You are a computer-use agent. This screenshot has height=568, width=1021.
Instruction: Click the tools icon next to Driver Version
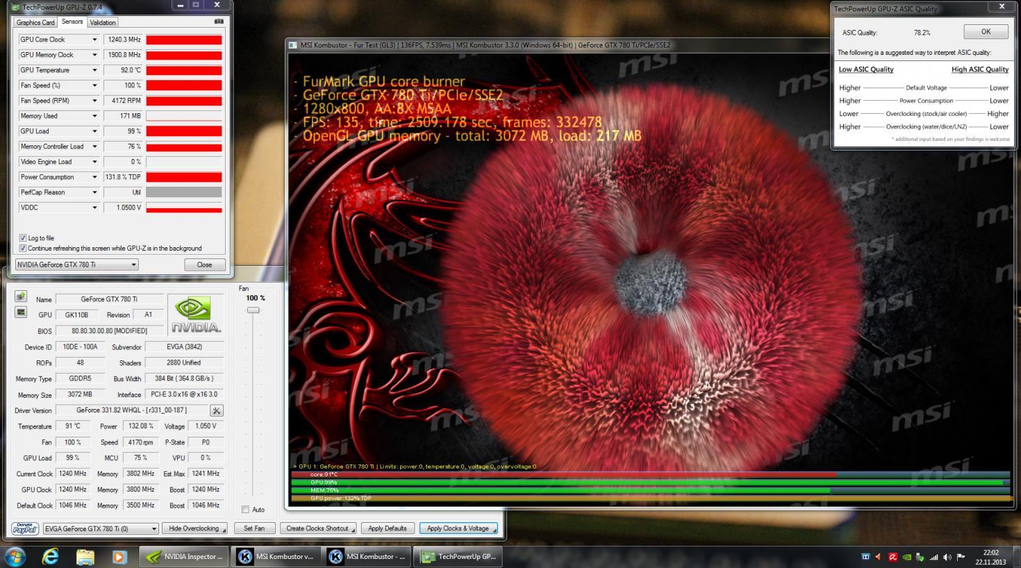pos(217,410)
